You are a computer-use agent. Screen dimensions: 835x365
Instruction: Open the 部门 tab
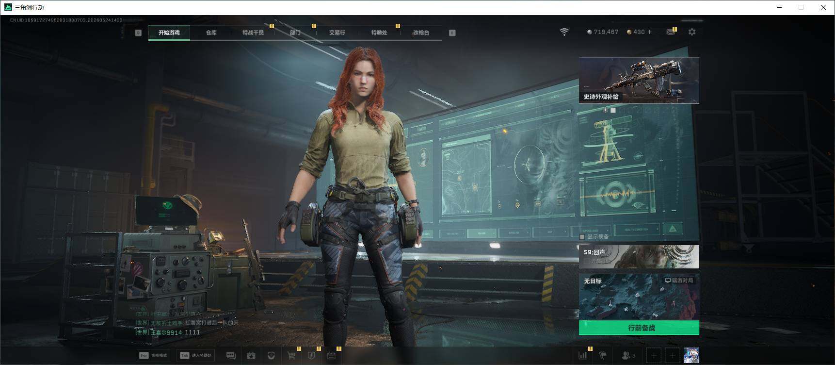[295, 33]
